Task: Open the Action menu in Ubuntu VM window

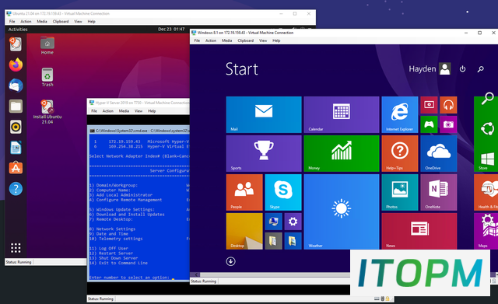Action: (x=26, y=22)
